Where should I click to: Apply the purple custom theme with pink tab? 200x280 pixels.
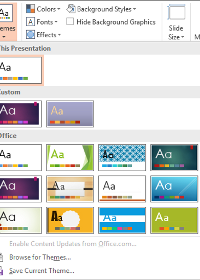pyautogui.click(x=21, y=114)
